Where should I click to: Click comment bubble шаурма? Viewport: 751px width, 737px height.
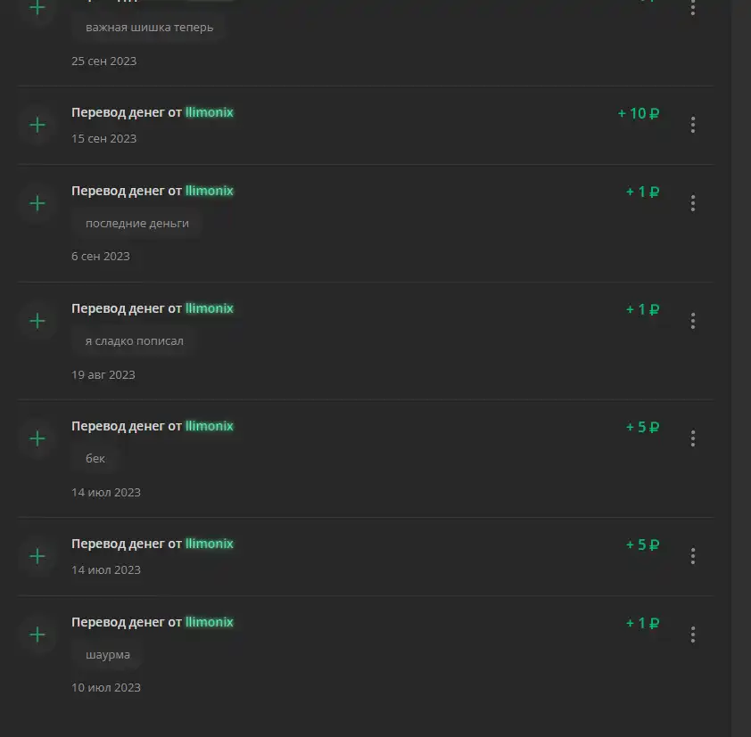(107, 655)
